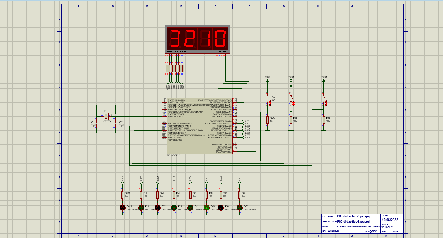Image resolution: width=443 pixels, height=238 pixels.
Task: Select the VCC1 power terminal above S2
Action: point(268,81)
